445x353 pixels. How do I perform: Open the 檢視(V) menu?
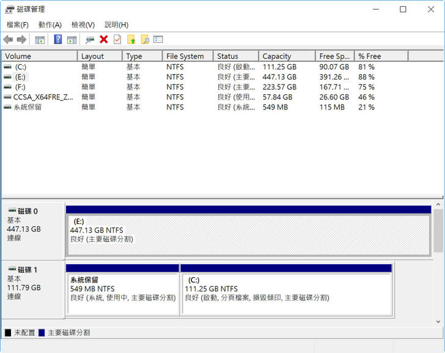(83, 25)
